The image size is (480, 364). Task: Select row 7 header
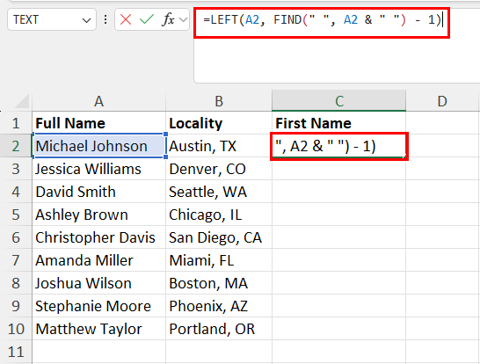coord(16,260)
